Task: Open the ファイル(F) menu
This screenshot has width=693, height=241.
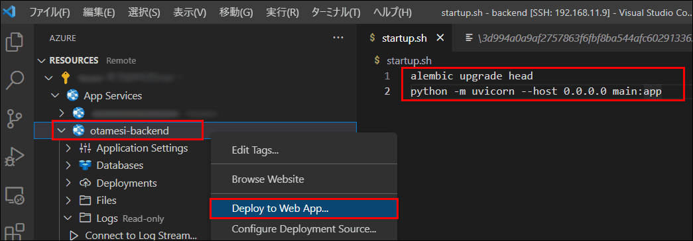Action: pos(50,13)
